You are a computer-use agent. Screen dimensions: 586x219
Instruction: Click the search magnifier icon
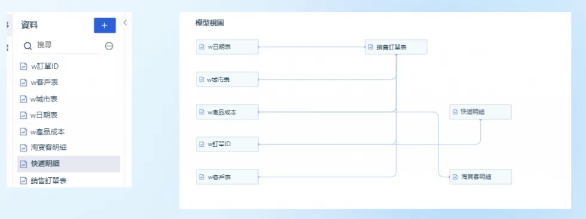[x=28, y=46]
